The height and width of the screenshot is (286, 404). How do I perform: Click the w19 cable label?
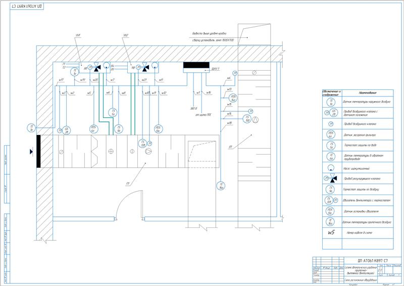click(82, 80)
